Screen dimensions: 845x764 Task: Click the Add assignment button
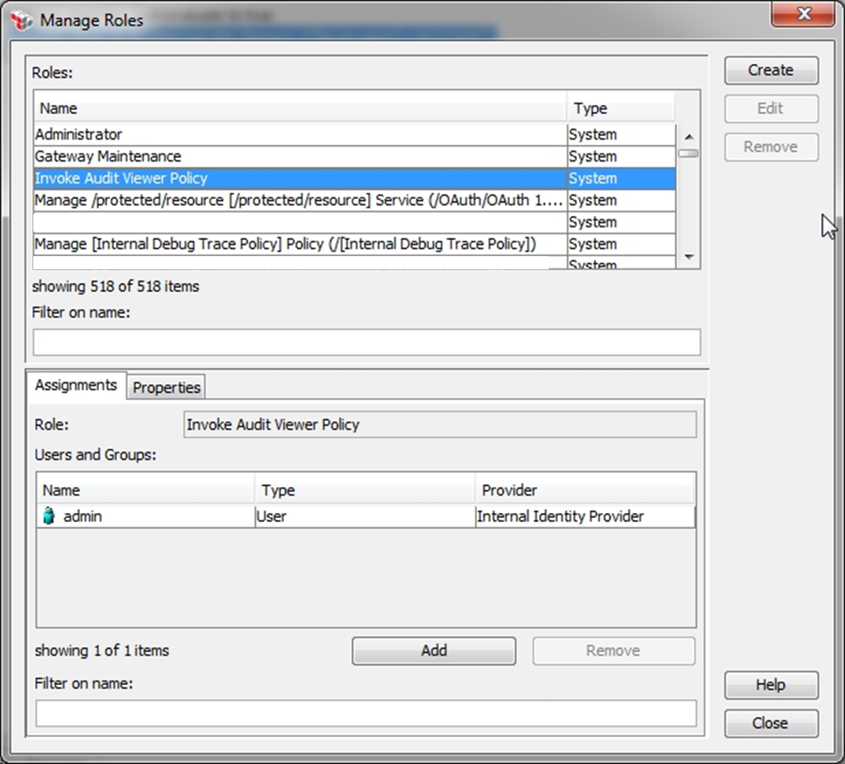pos(433,651)
